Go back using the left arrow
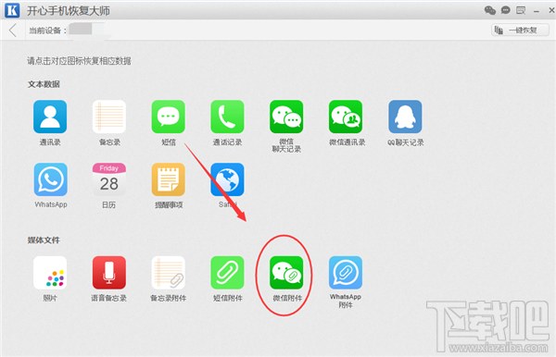This screenshot has width=556, height=357. coord(13,31)
